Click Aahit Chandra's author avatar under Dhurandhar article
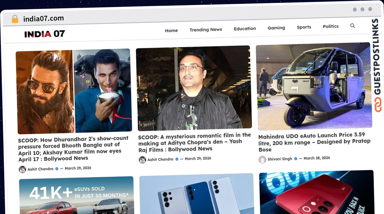This screenshot has height=214, width=384. [x=22, y=169]
